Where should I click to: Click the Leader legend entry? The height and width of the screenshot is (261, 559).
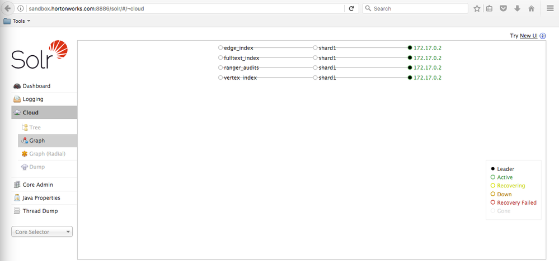click(x=502, y=169)
